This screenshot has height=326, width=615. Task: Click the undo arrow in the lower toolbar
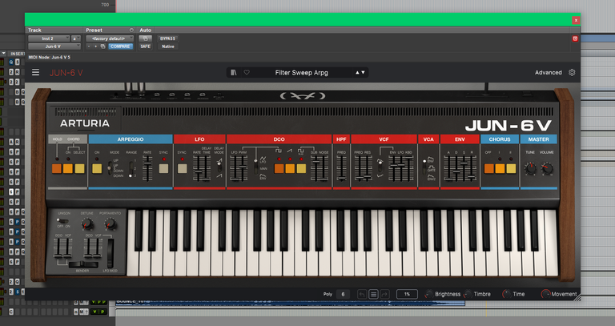(x=362, y=294)
